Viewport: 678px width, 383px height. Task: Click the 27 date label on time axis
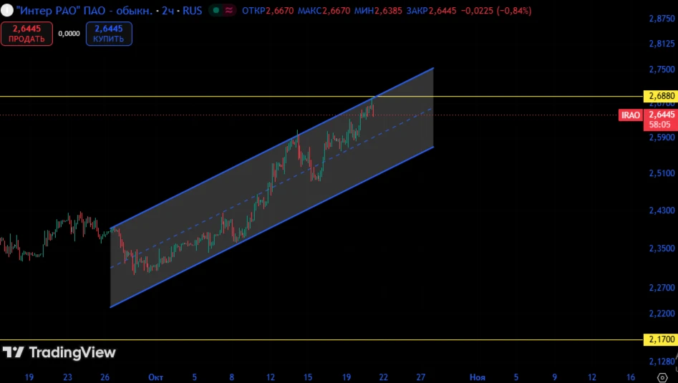(421, 377)
